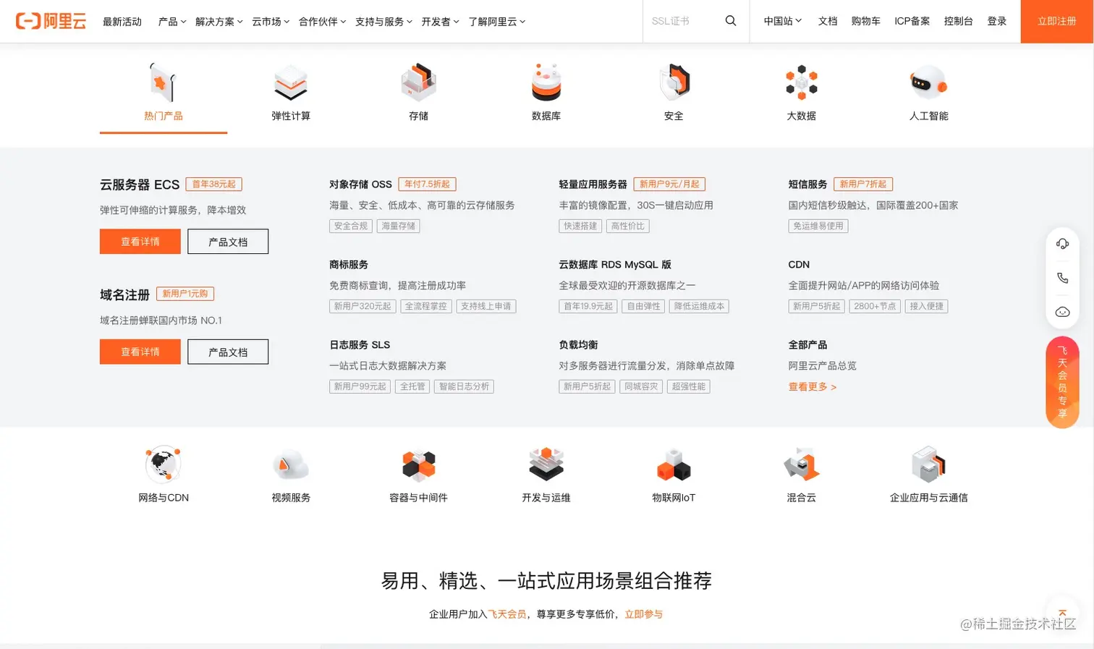Image resolution: width=1094 pixels, height=649 pixels.
Task: Click the 查看更多 > link
Action: (813, 387)
